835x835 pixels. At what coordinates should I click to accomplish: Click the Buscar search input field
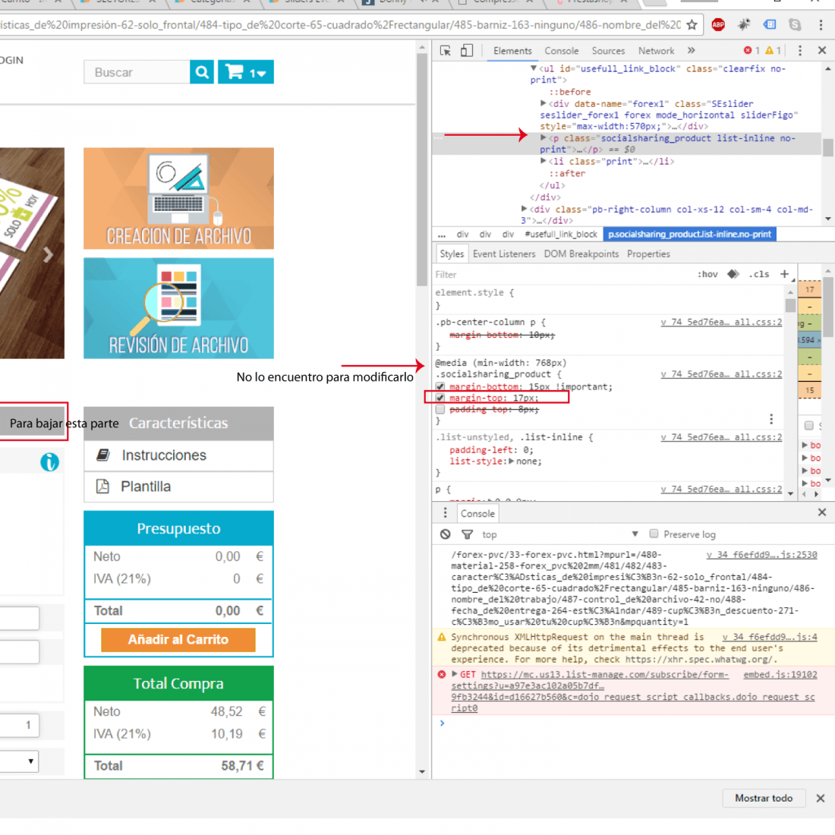point(137,72)
